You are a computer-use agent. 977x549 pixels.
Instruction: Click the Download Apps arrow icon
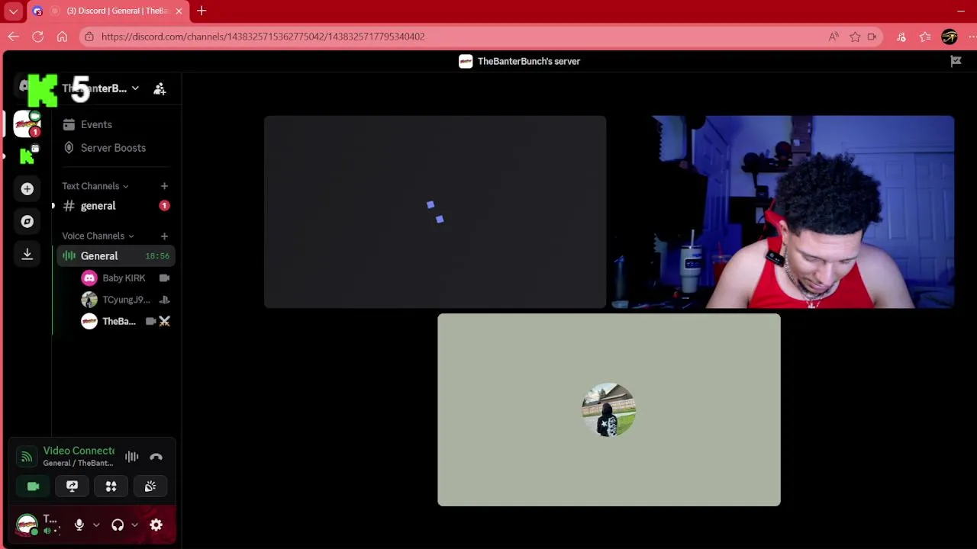coord(27,254)
